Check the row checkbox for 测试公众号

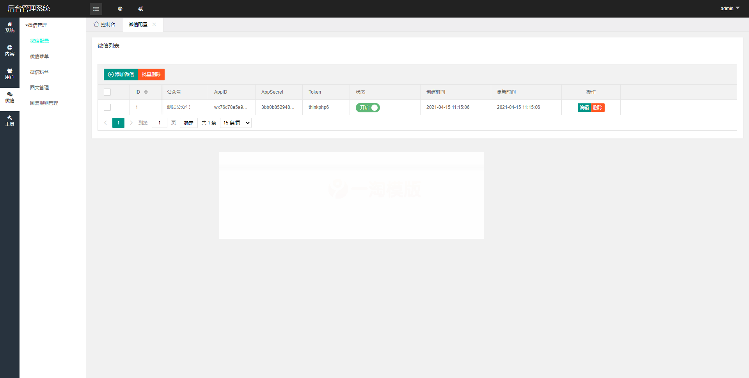coord(107,107)
